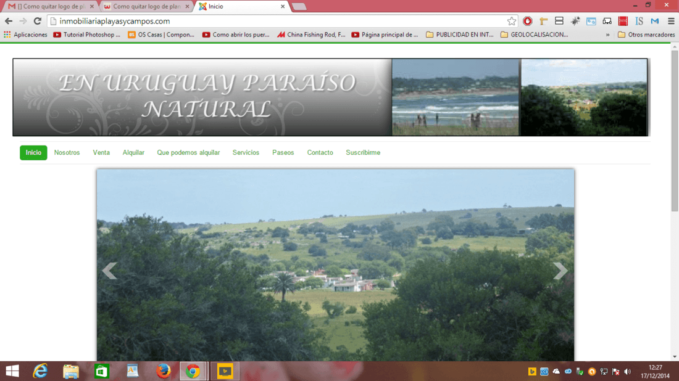This screenshot has width=679, height=381.
Task: Click the browser forward arrow
Action: point(23,21)
